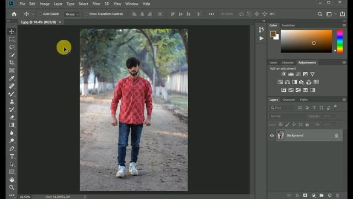Open the Color panel options menu
The image size is (353, 199).
pos(344,25)
